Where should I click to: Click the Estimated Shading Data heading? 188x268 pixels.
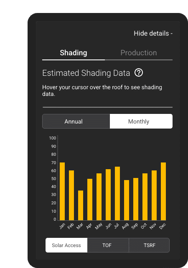tap(86, 73)
